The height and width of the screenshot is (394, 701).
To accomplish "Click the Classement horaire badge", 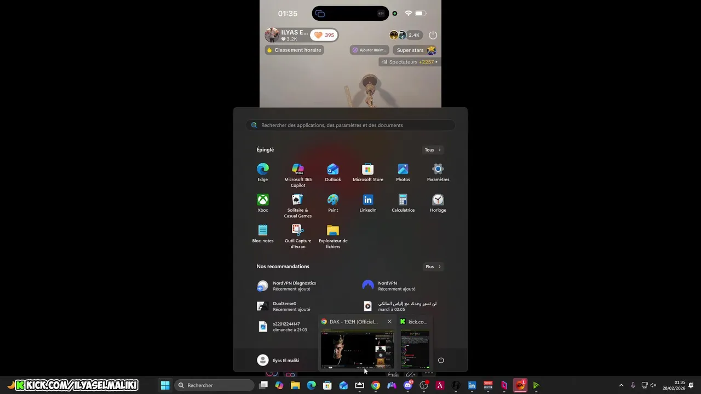I will [x=294, y=50].
